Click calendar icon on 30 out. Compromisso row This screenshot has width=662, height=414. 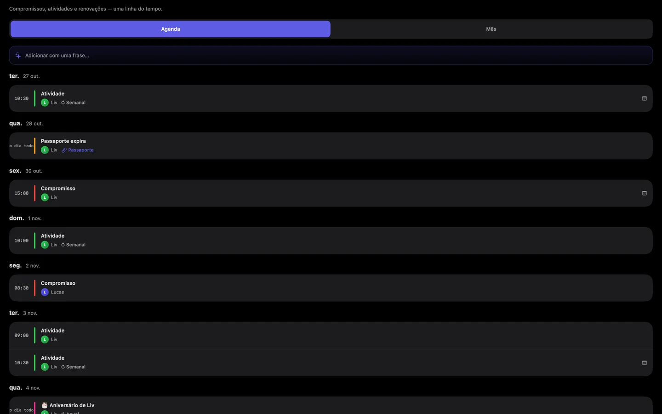pos(644,193)
